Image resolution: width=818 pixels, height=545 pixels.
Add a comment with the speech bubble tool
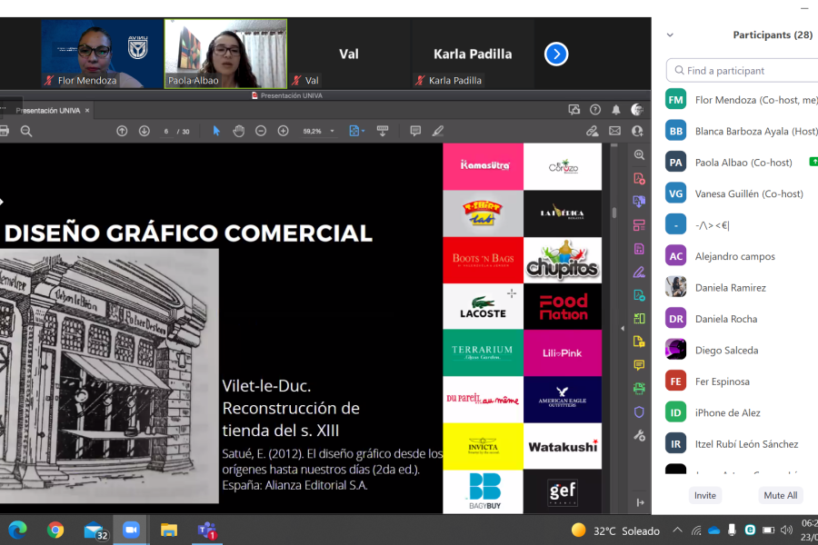tap(415, 131)
